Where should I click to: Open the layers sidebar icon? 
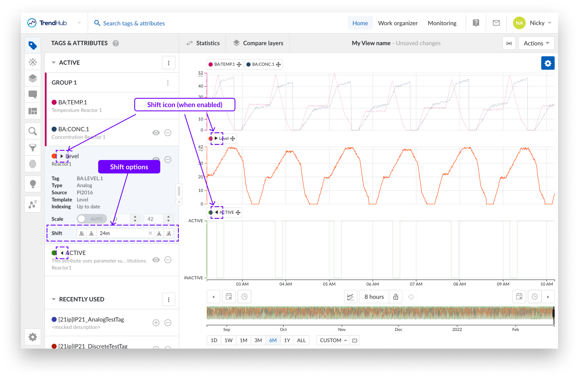tap(33, 78)
